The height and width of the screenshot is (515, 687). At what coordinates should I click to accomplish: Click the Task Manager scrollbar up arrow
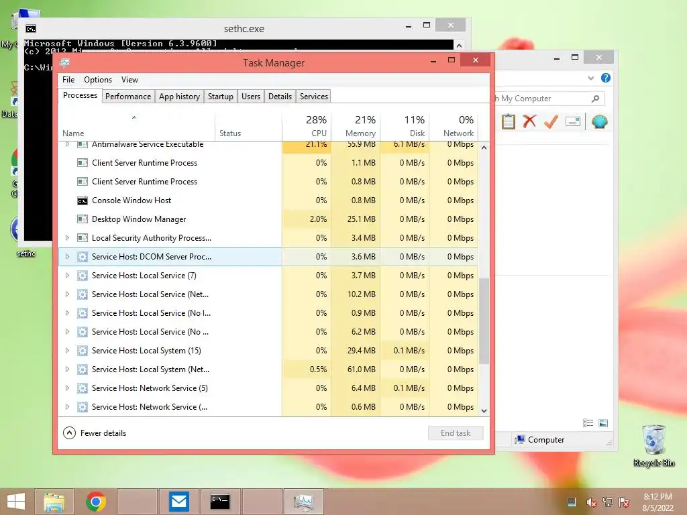click(x=484, y=148)
